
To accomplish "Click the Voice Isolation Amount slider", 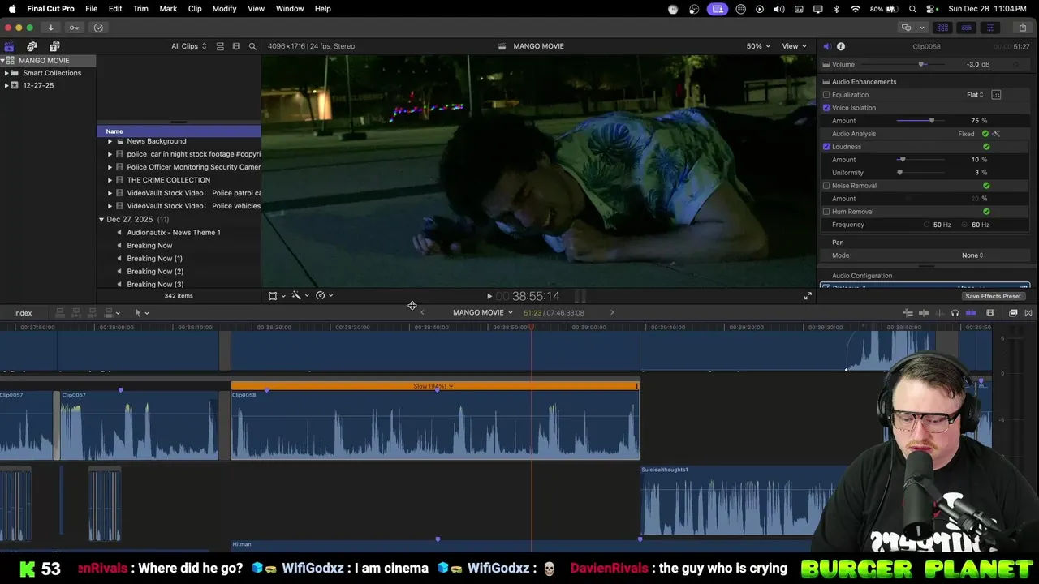I will point(931,121).
